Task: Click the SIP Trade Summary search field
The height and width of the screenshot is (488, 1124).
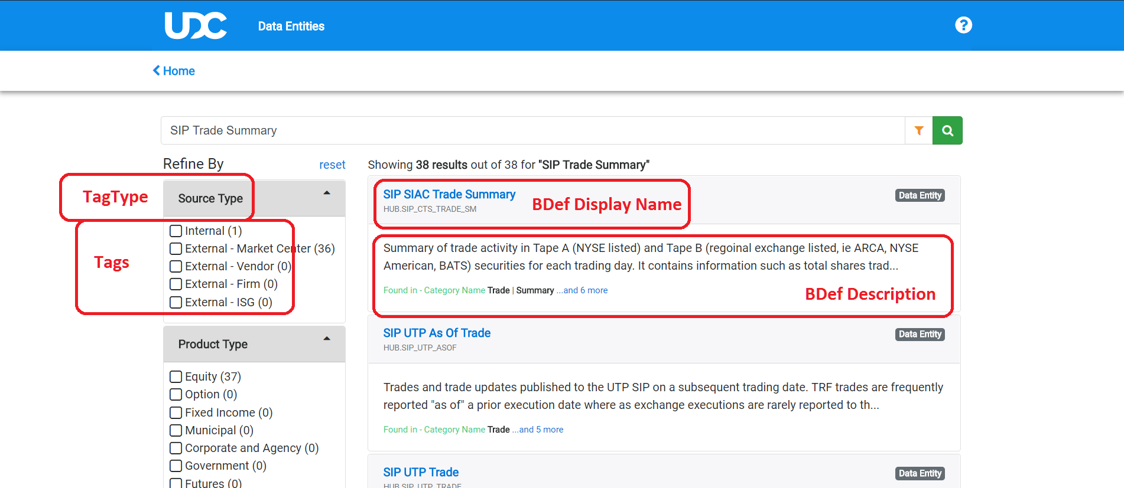Action: (532, 130)
